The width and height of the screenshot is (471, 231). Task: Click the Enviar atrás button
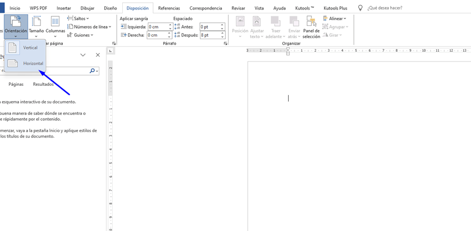click(x=294, y=27)
